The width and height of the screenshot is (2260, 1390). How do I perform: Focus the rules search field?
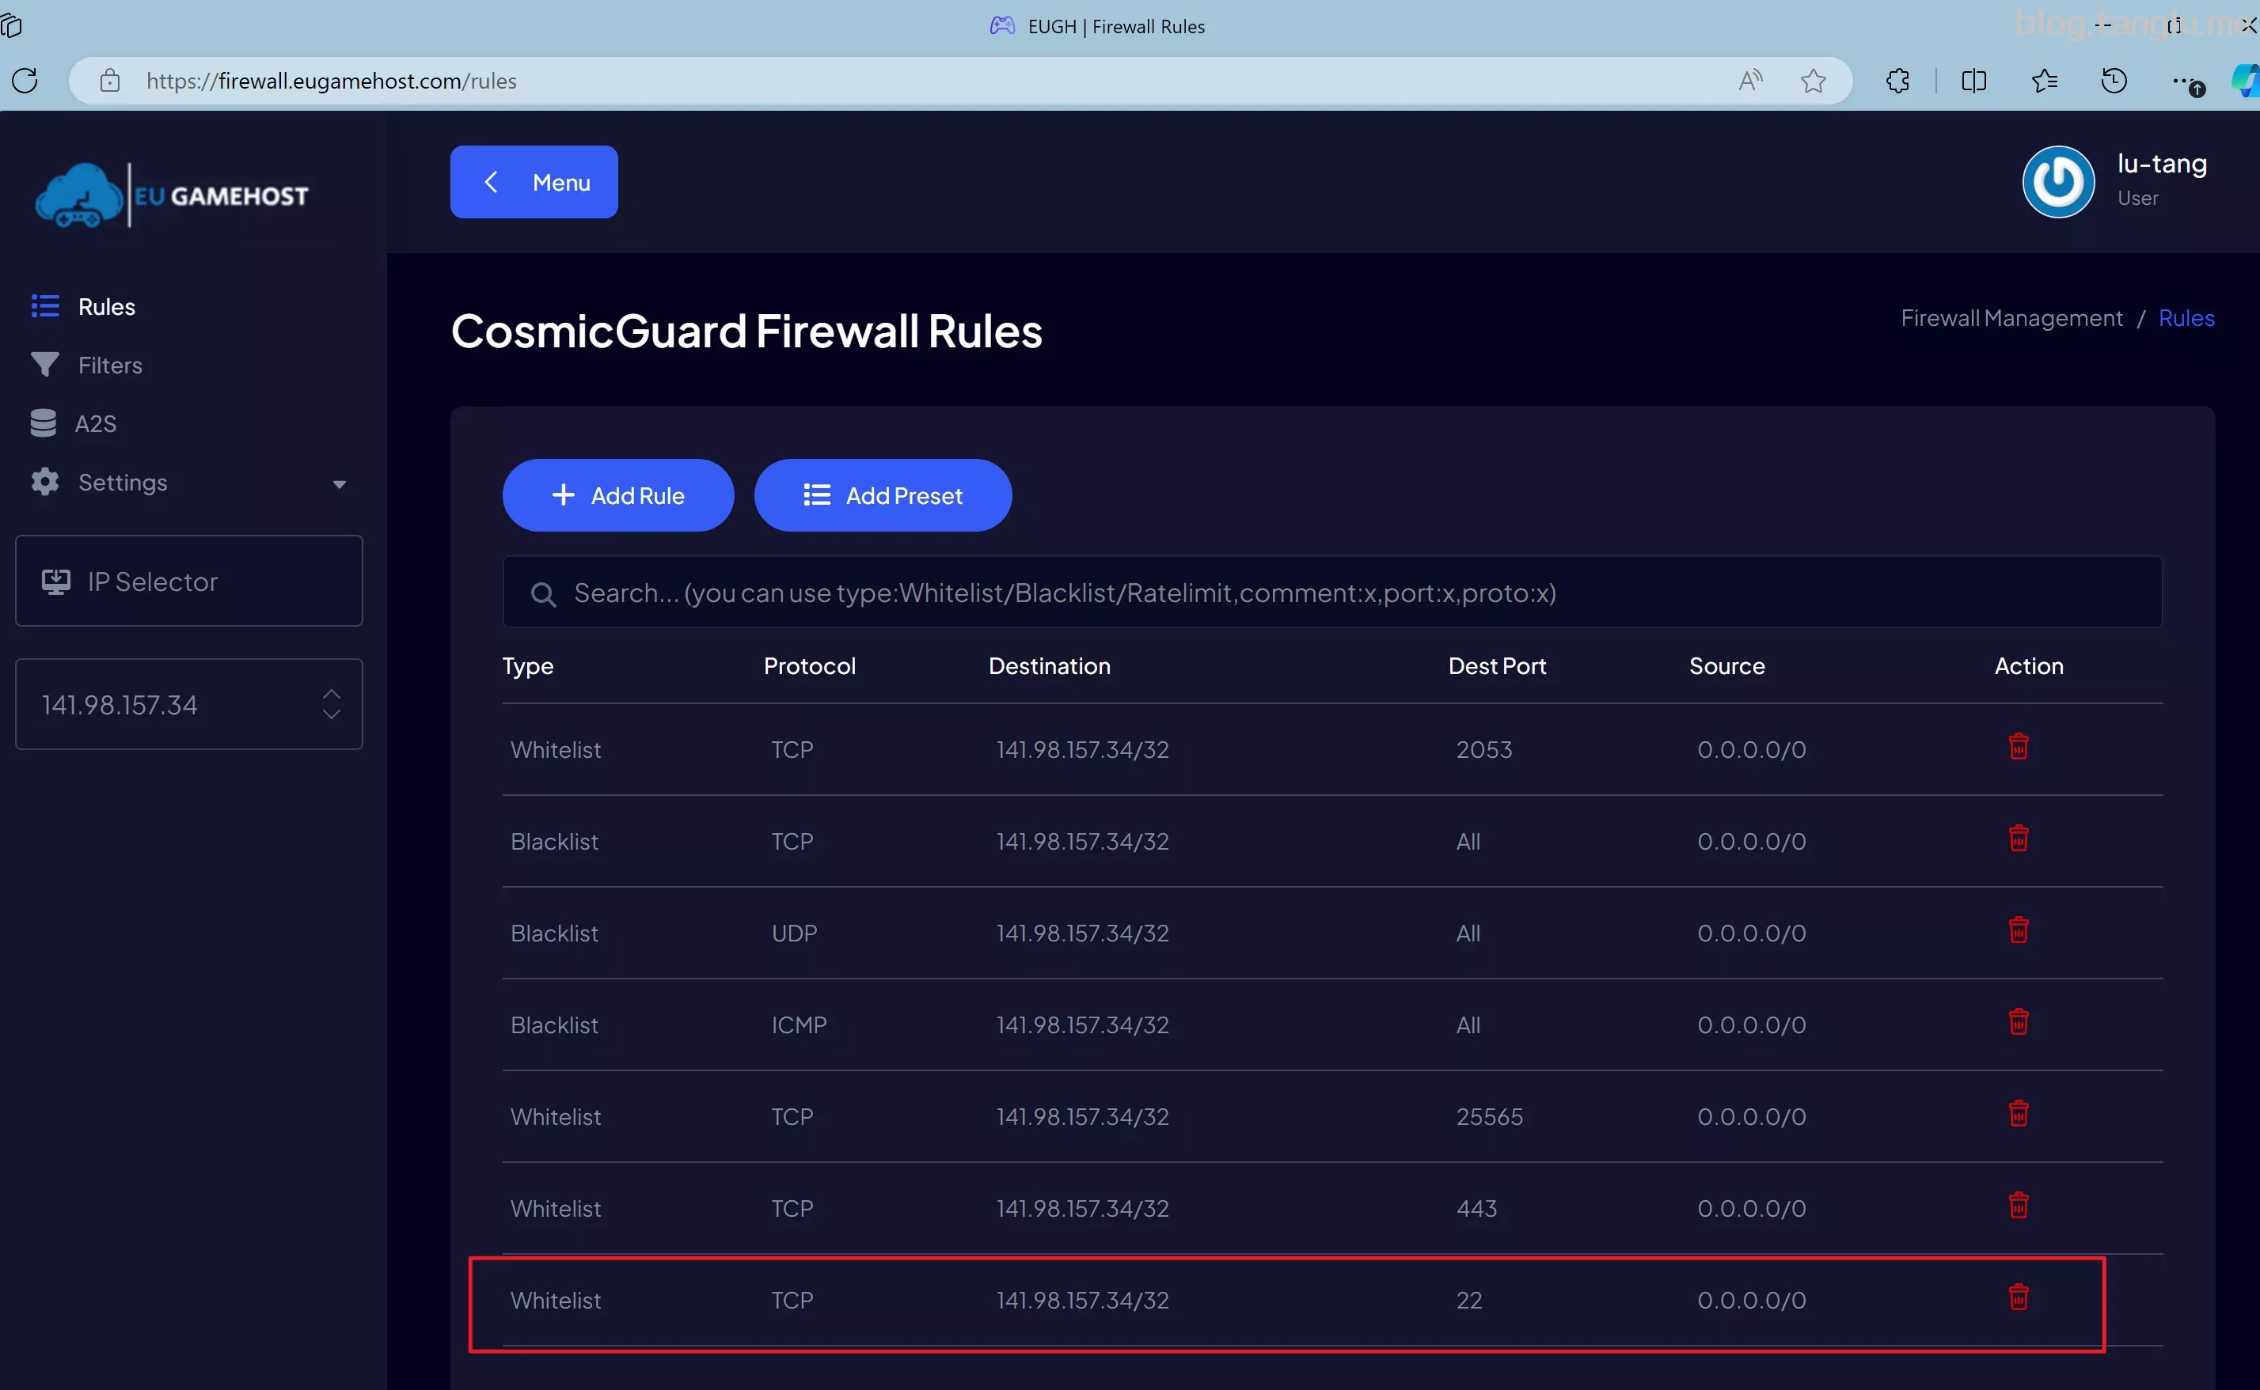pyautogui.click(x=1332, y=593)
